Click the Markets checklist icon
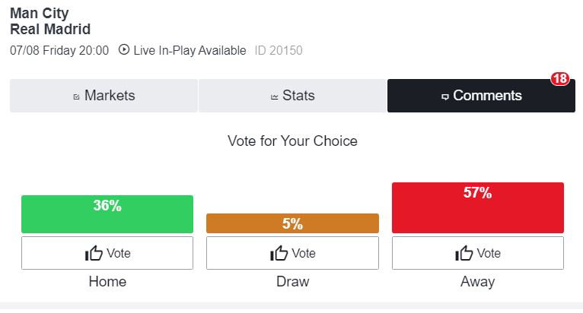 point(76,97)
